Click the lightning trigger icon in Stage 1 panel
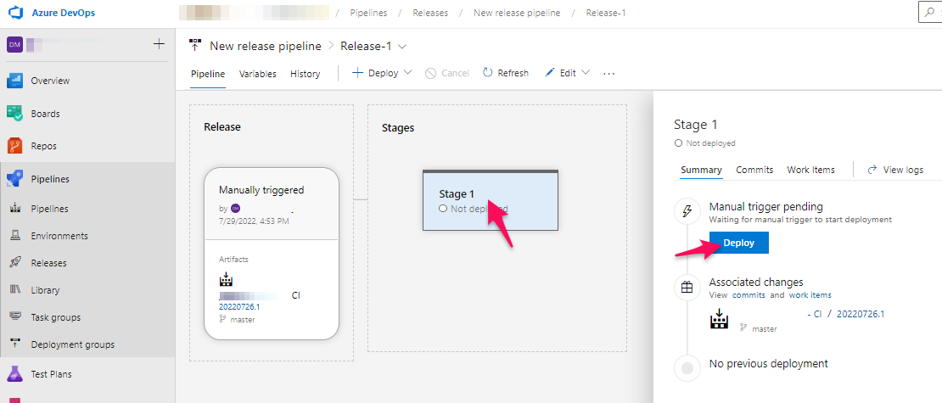 [687, 210]
